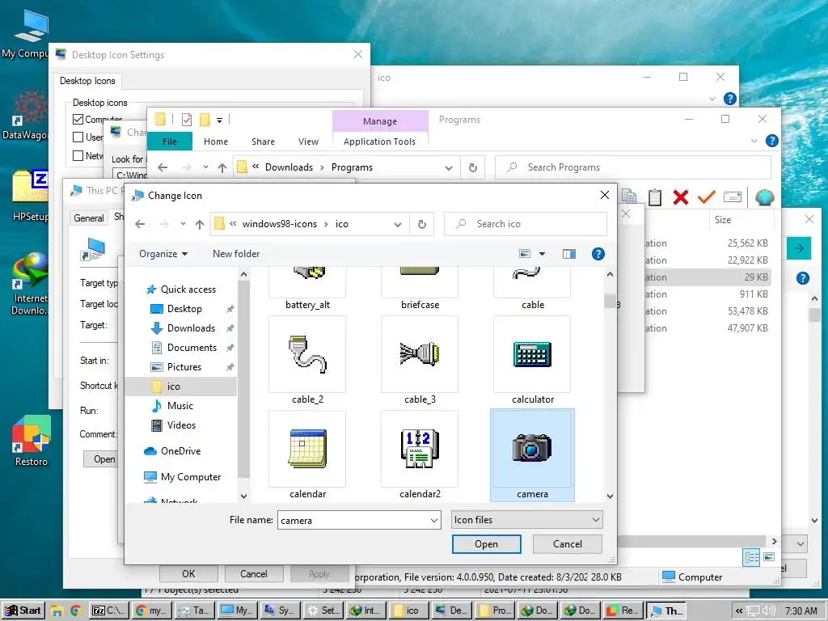This screenshot has height=621, width=828.
Task: Click OK in the properties dialog
Action: (188, 574)
